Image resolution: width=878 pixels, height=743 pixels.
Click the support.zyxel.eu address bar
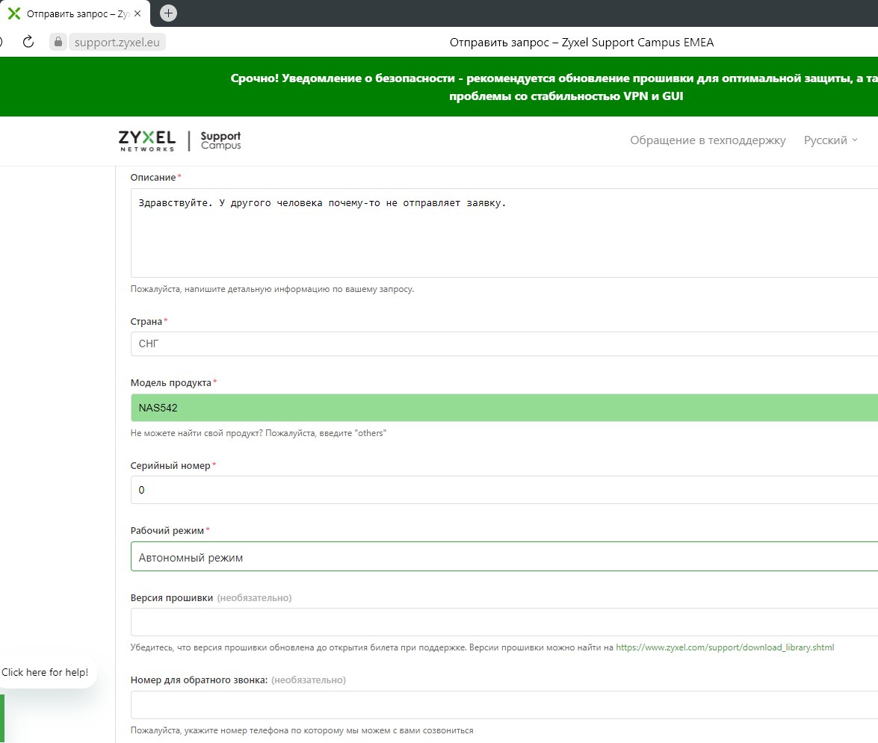(117, 42)
